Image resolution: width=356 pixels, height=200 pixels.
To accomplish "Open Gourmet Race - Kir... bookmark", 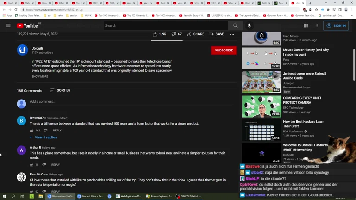I will tap(276, 16).
